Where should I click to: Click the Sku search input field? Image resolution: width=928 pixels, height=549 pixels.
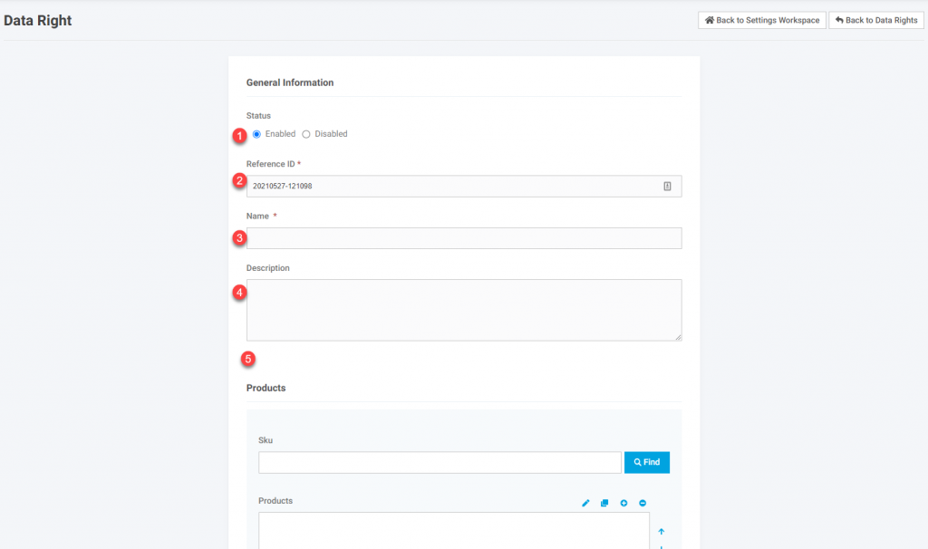440,462
